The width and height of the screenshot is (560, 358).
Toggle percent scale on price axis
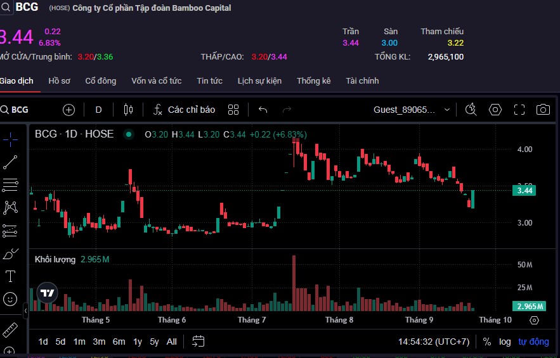pos(486,342)
